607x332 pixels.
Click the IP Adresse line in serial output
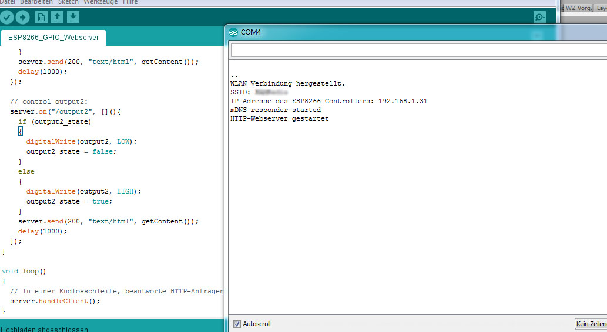329,101
